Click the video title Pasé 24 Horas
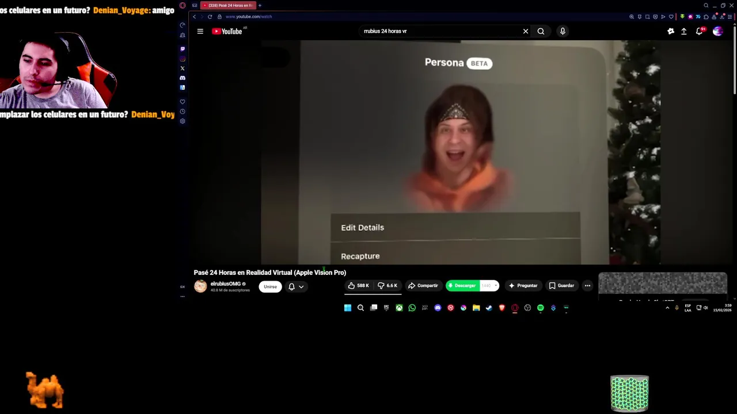The width and height of the screenshot is (737, 414). [270, 273]
